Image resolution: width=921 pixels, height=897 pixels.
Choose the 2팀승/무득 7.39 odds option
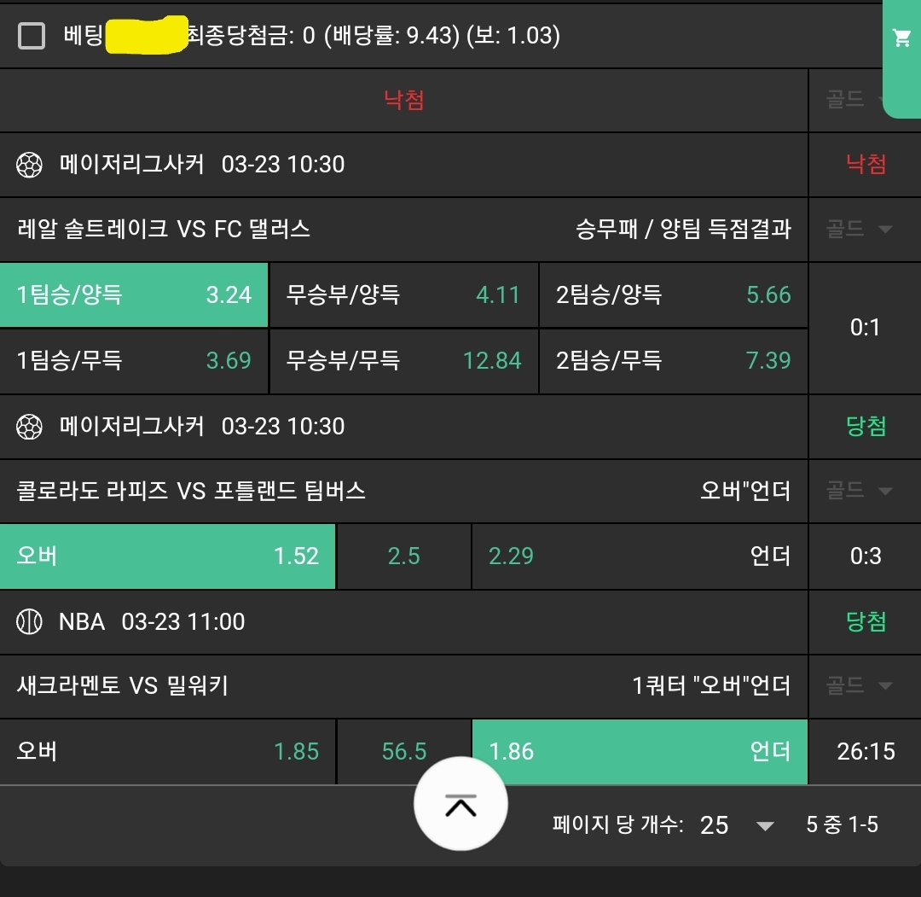coord(674,361)
